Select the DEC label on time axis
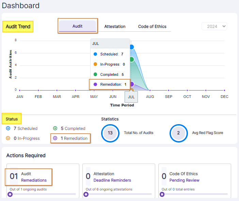239x201 pixels. point(224,97)
